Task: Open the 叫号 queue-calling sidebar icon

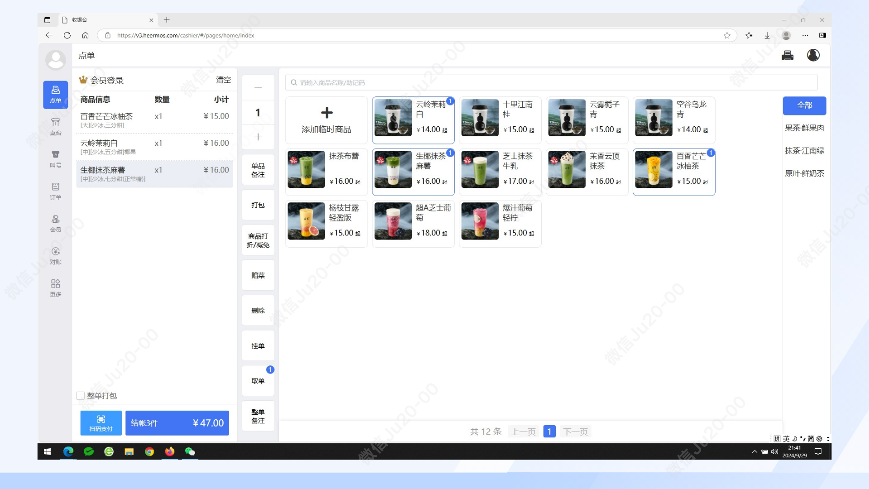Action: click(55, 159)
